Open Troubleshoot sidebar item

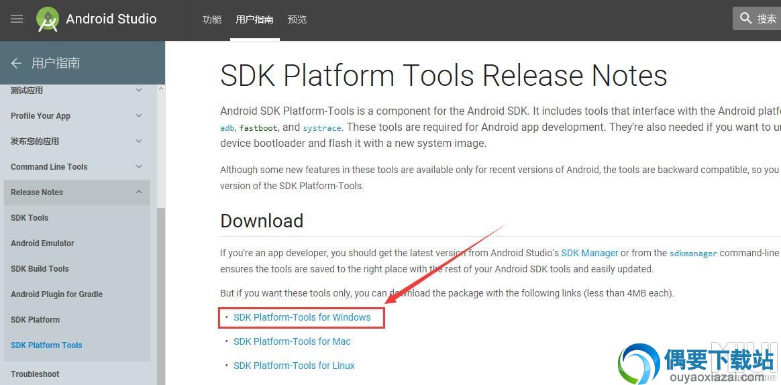[x=35, y=374]
